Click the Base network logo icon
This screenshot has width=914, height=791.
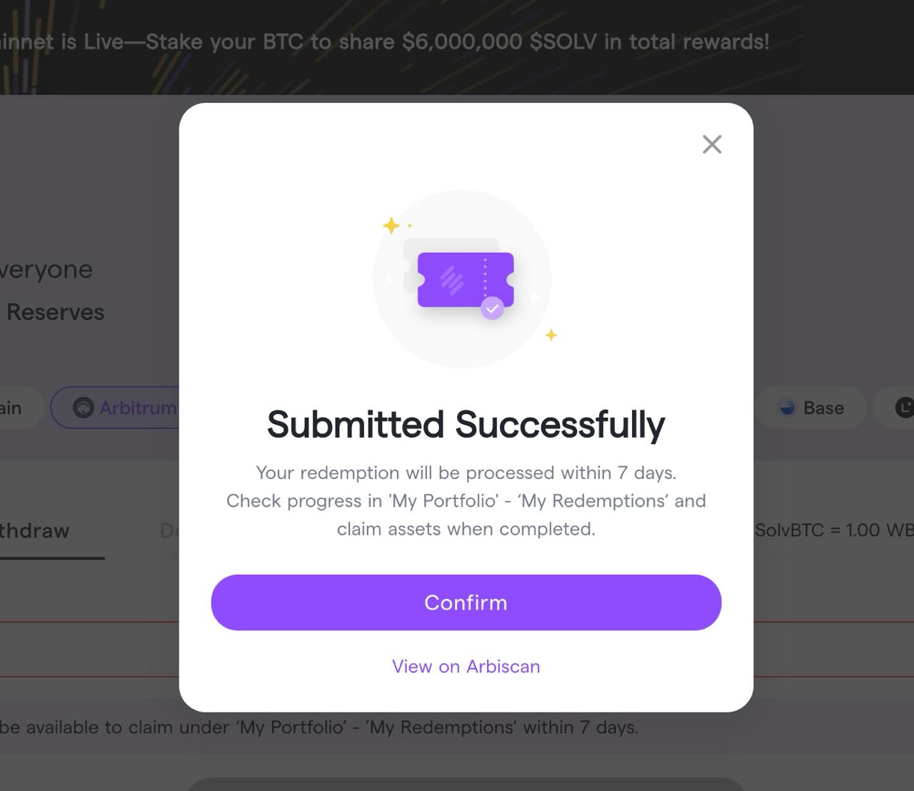click(787, 408)
